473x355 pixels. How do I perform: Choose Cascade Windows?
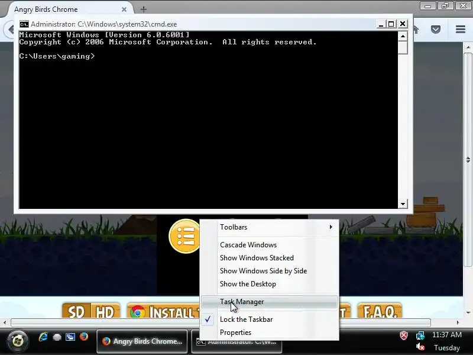pyautogui.click(x=269, y=245)
